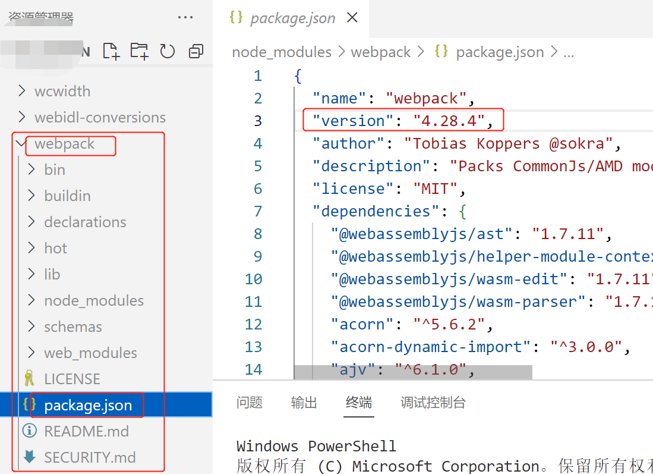Click the "license" key on line 6
Image resolution: width=653 pixels, height=474 pixels.
[x=353, y=189]
